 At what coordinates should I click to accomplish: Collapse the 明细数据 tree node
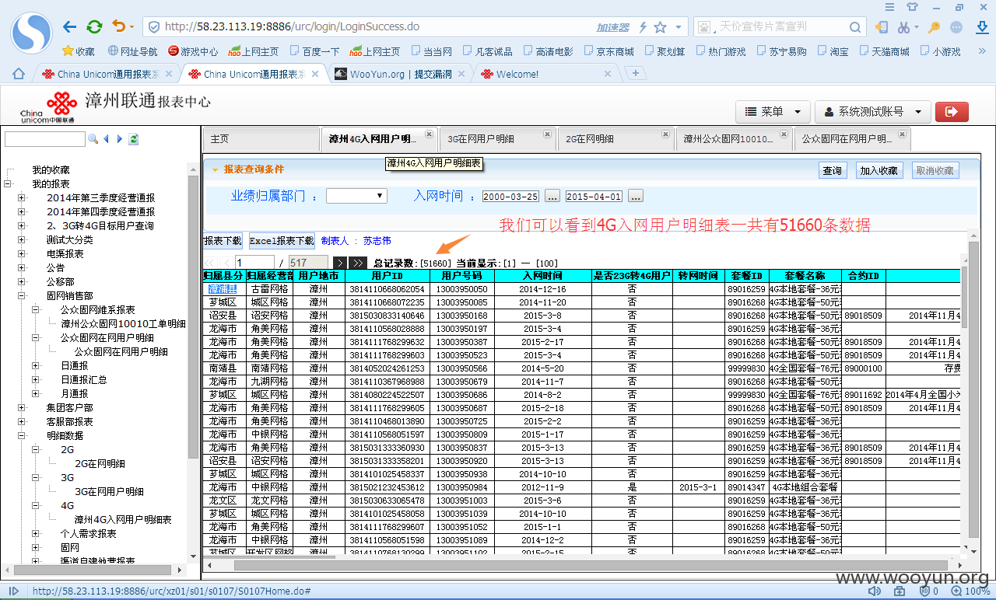click(x=21, y=436)
